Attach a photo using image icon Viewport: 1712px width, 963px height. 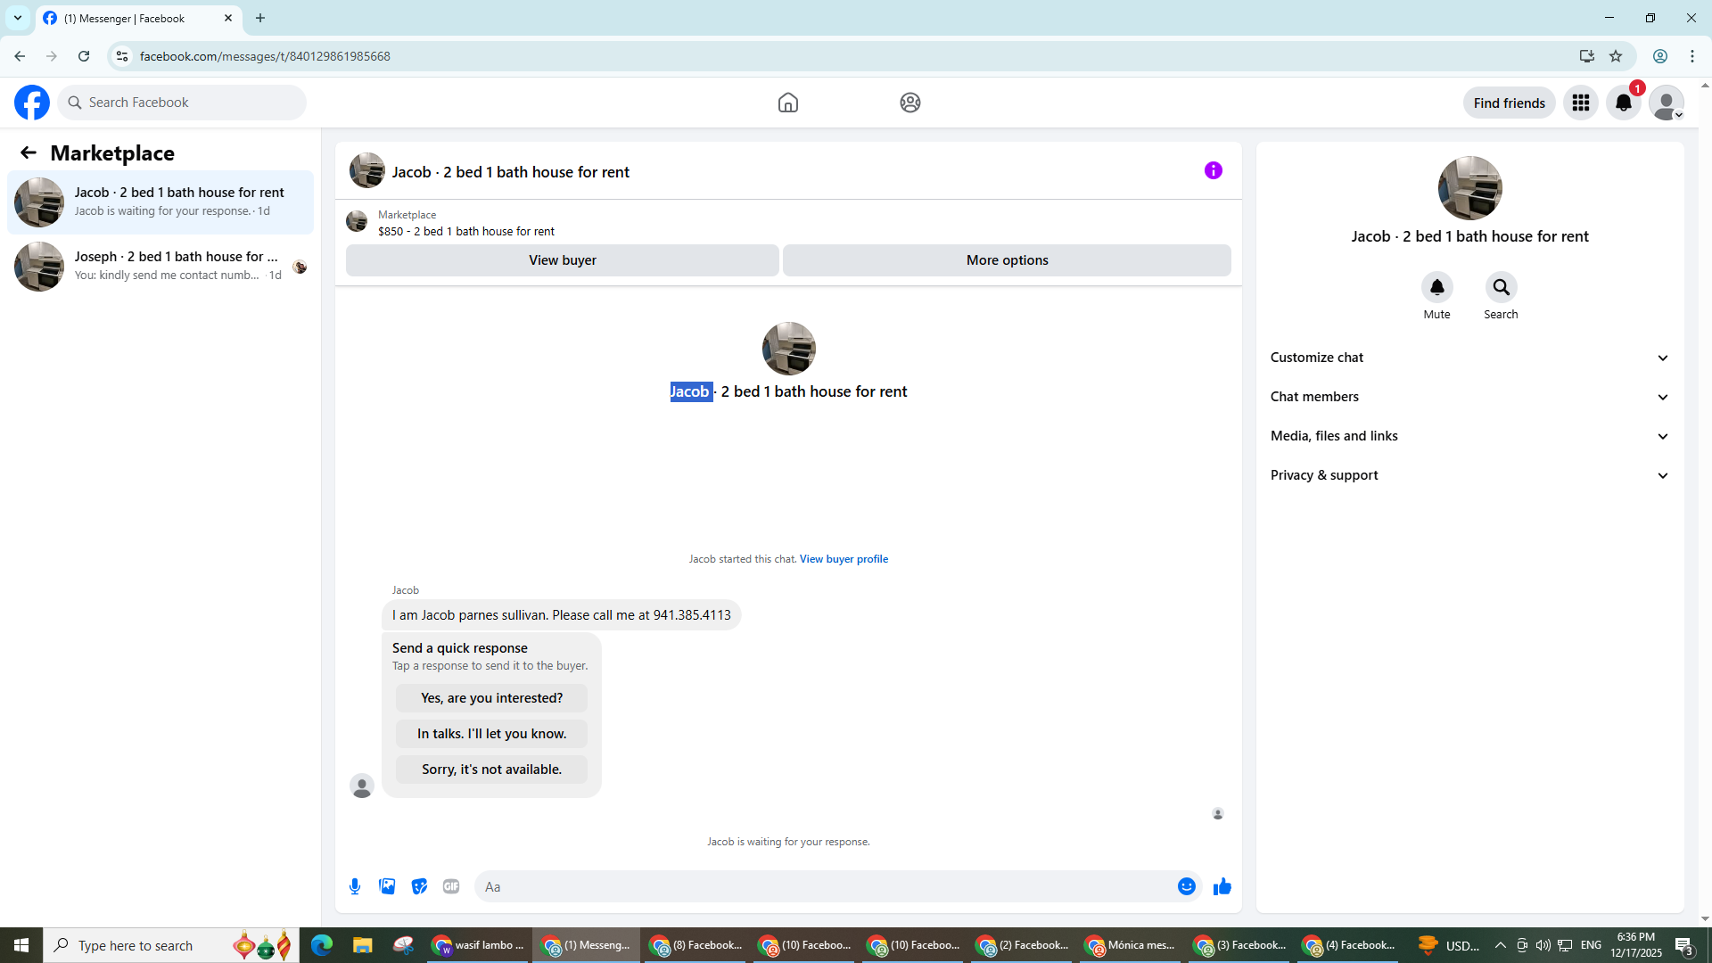click(387, 886)
